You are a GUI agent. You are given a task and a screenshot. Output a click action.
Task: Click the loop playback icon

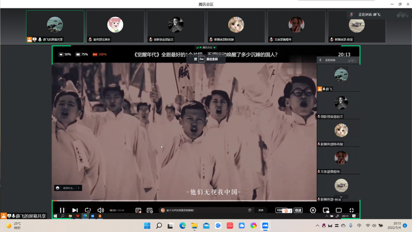pyautogui.click(x=88, y=210)
